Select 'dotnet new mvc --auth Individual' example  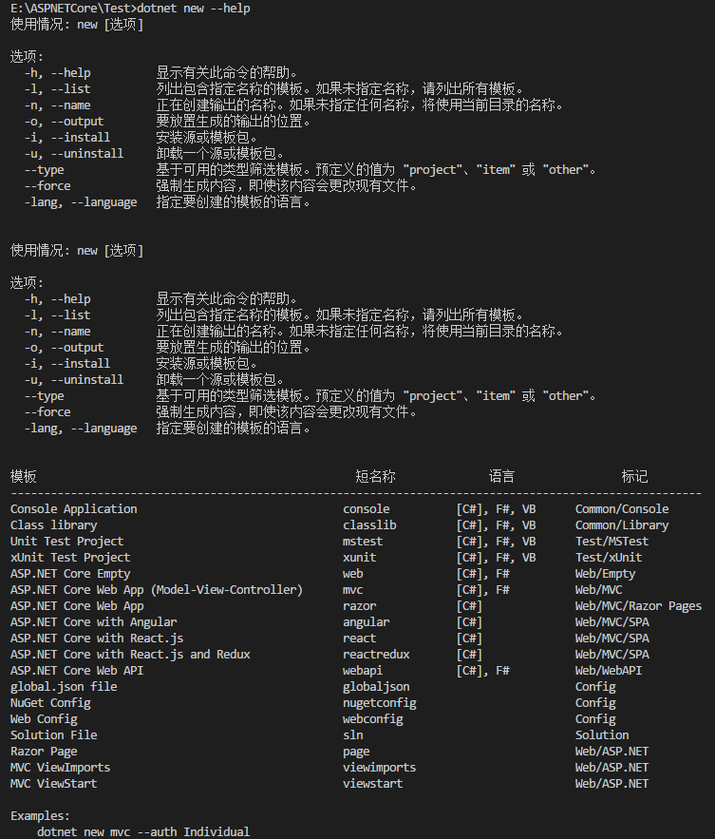(143, 832)
